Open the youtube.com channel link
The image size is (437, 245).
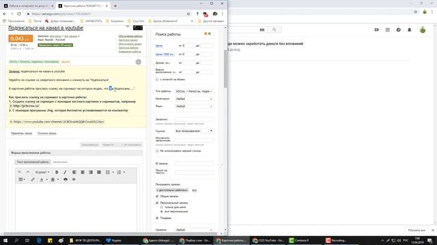59,122
